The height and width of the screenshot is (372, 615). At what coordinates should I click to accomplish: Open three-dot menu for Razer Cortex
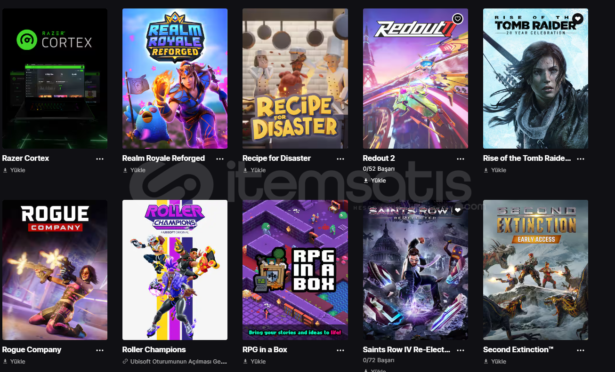coord(100,159)
